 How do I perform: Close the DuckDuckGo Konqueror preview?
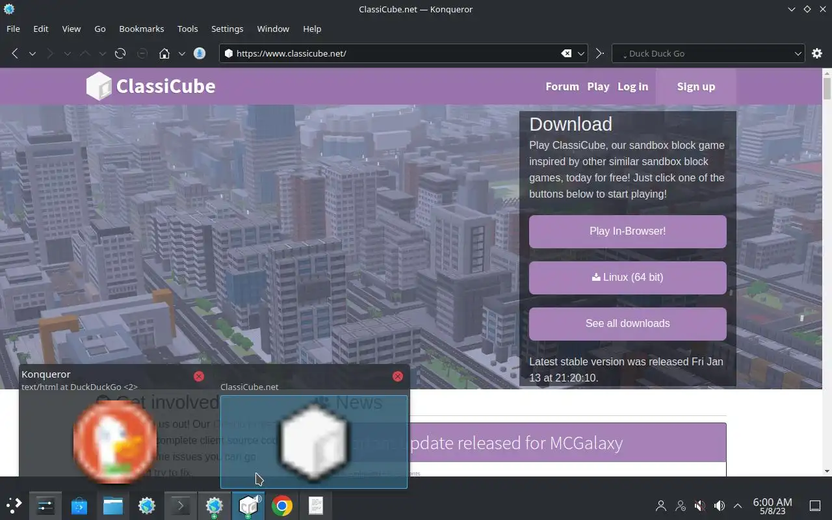click(x=199, y=376)
